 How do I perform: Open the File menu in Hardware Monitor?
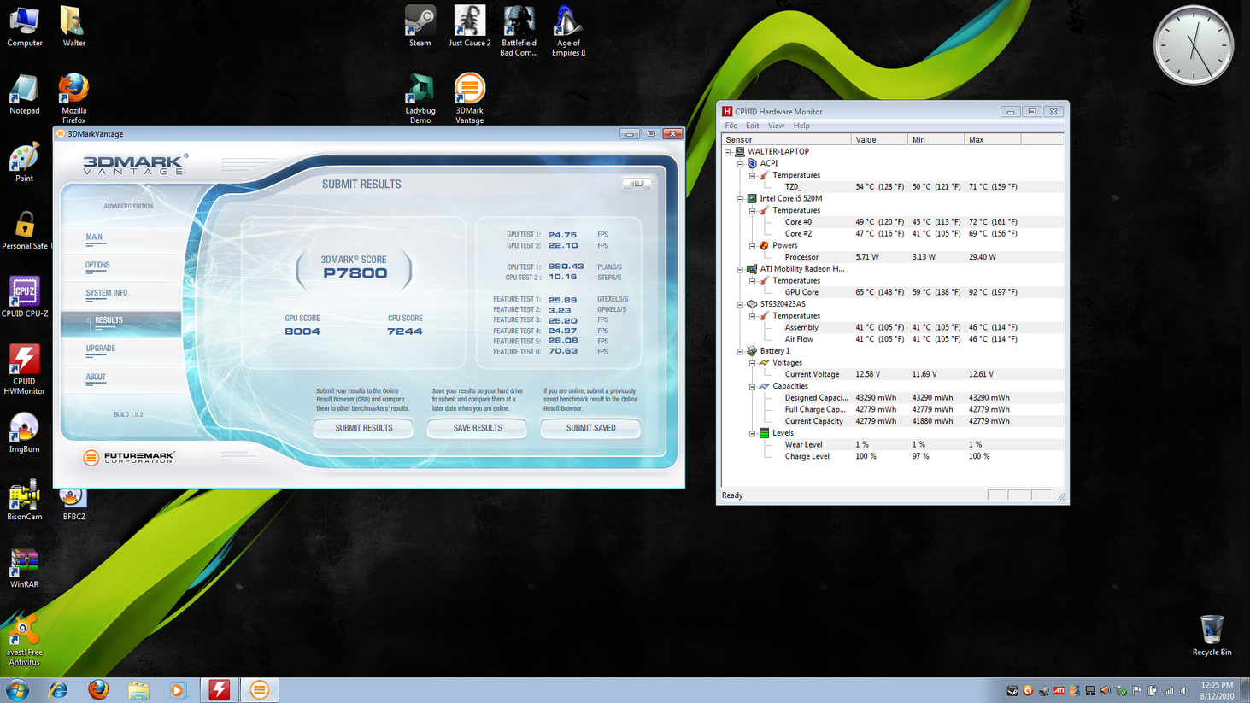click(x=731, y=126)
